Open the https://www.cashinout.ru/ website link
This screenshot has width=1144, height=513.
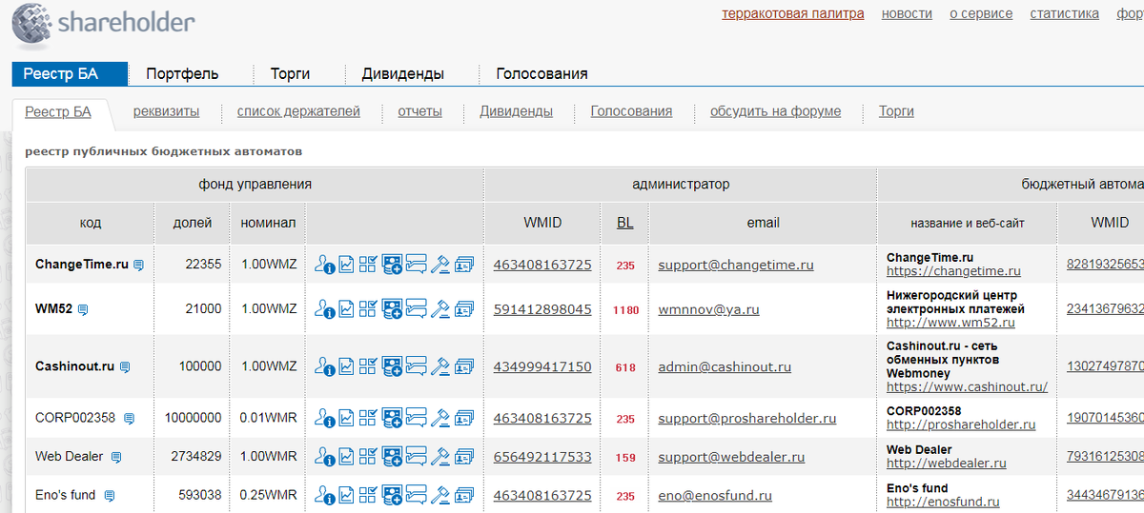click(x=967, y=386)
